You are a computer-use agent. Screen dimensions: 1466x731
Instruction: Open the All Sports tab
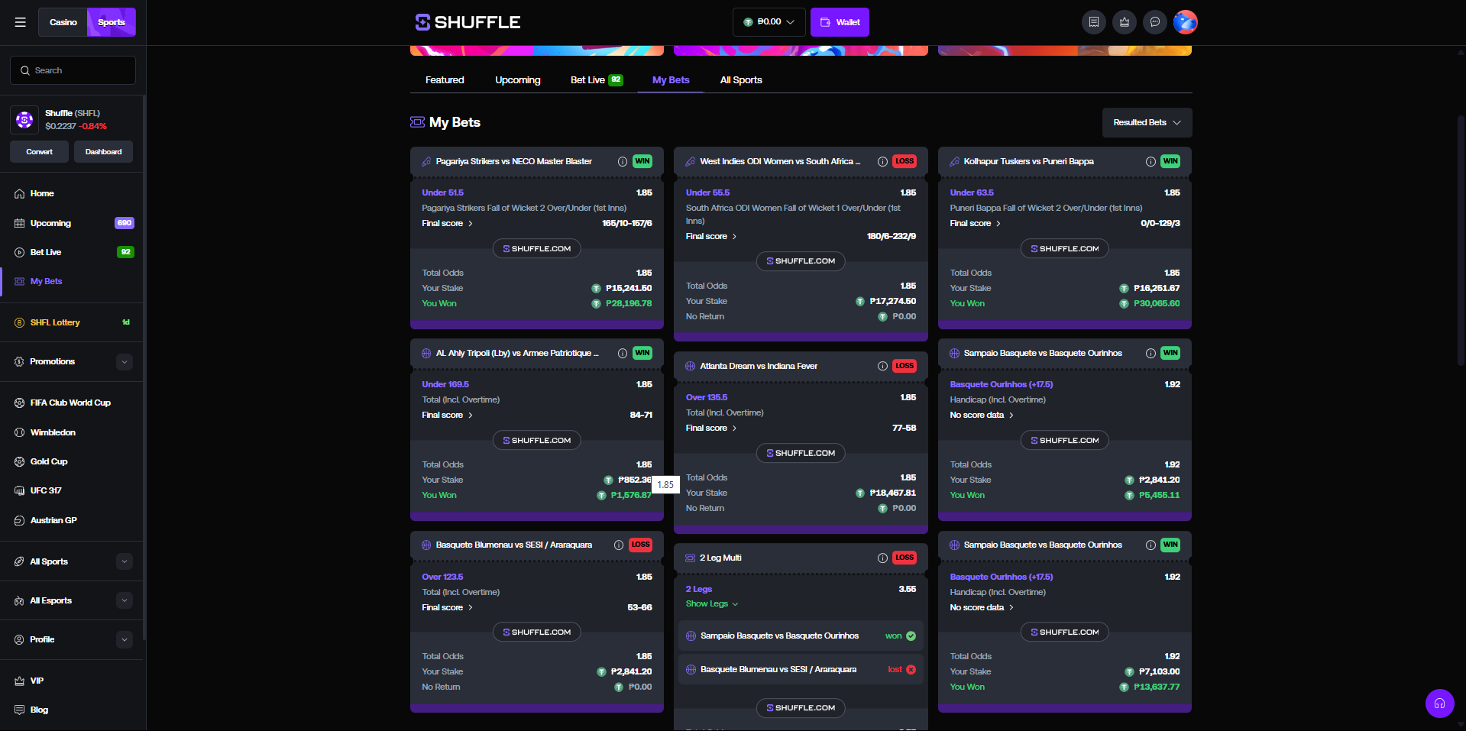point(741,80)
